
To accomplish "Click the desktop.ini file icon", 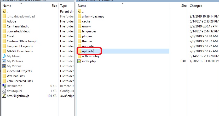I will click(x=4, y=91).
